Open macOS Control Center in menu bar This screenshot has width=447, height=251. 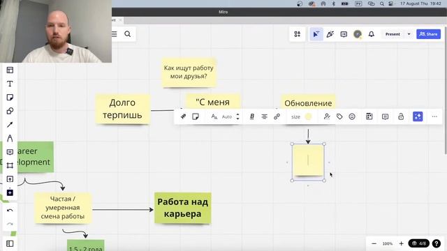click(391, 3)
